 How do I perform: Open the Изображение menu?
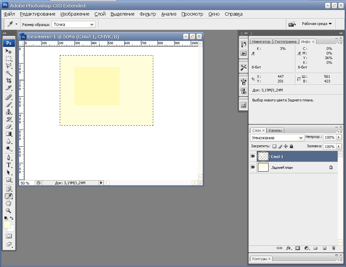(x=75, y=14)
